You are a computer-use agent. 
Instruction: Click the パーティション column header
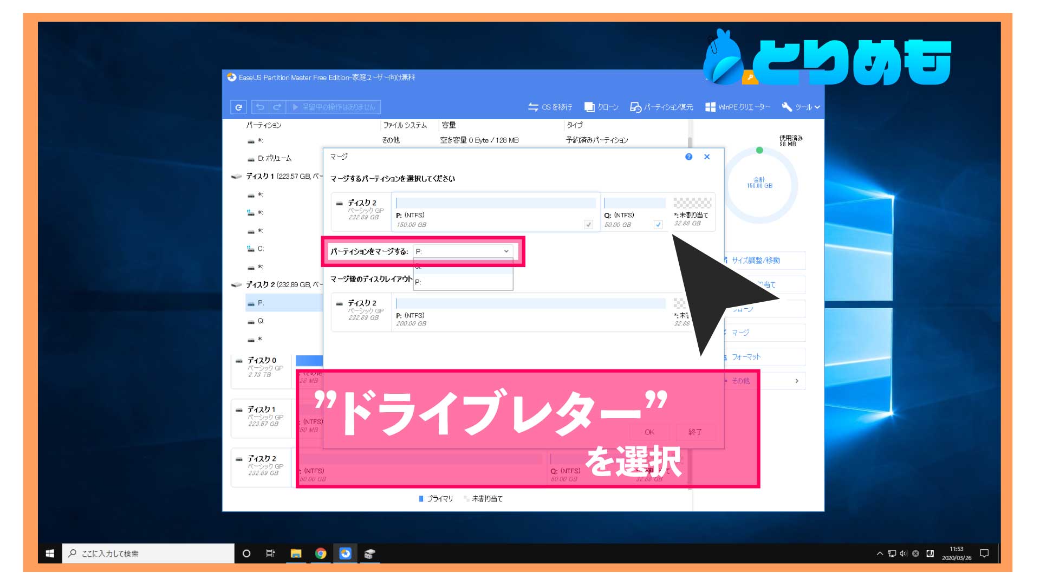(x=264, y=125)
